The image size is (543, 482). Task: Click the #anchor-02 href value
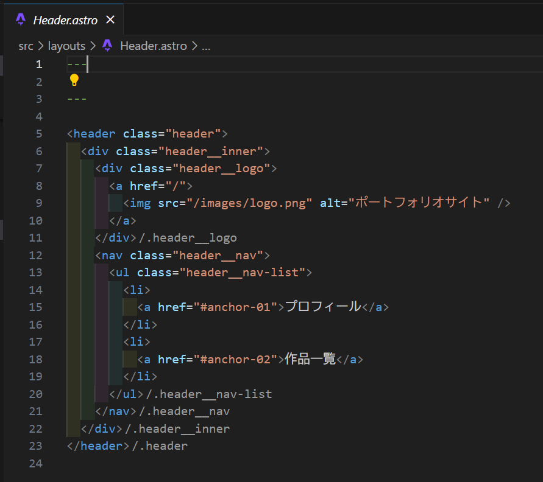(x=235, y=360)
